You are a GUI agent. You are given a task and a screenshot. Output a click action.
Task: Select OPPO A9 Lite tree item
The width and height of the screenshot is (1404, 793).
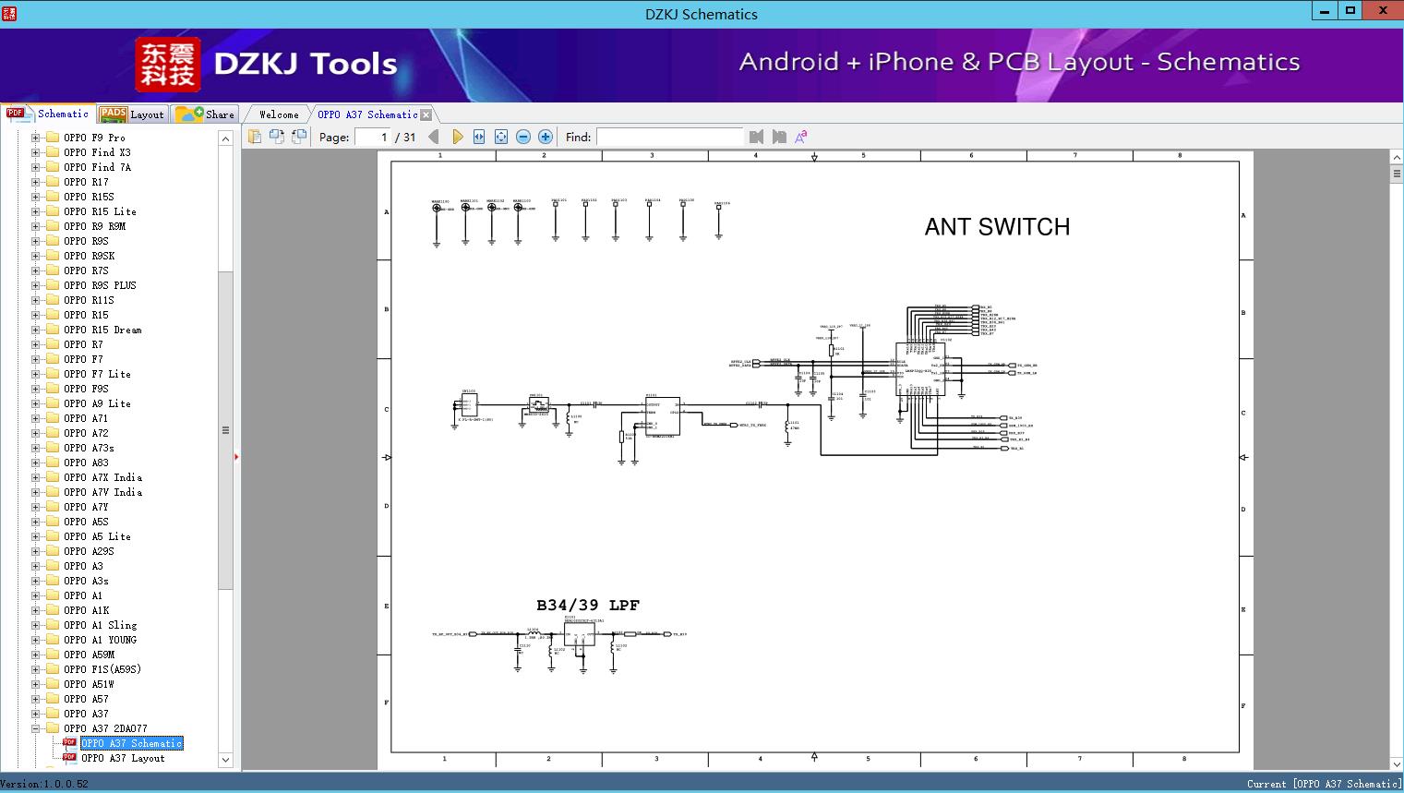tap(97, 403)
